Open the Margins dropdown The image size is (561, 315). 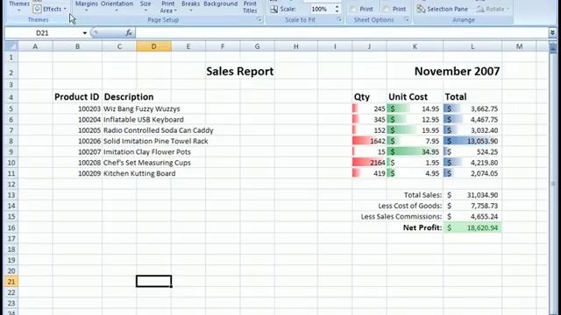coord(86,6)
